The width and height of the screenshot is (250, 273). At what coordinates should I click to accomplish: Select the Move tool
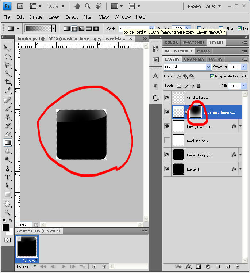pyautogui.click(x=7, y=48)
